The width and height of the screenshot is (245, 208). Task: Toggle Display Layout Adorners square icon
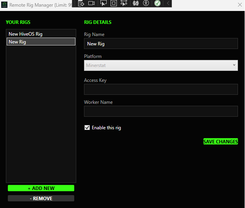[114, 3]
